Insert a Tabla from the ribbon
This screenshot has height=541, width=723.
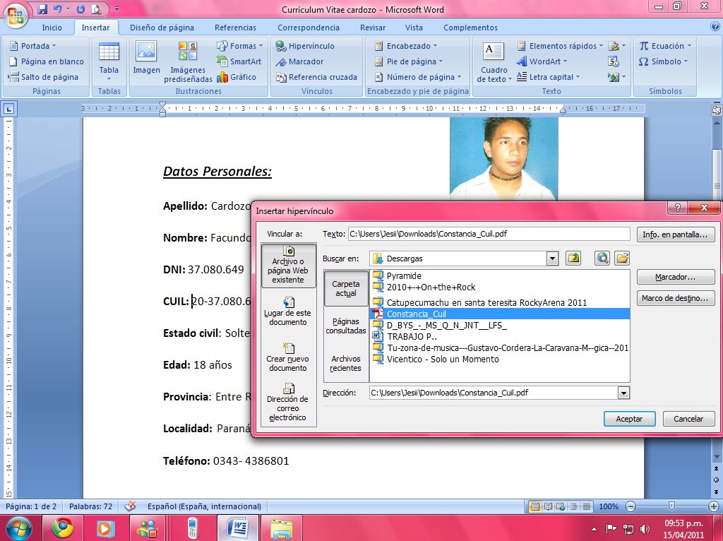click(x=109, y=61)
